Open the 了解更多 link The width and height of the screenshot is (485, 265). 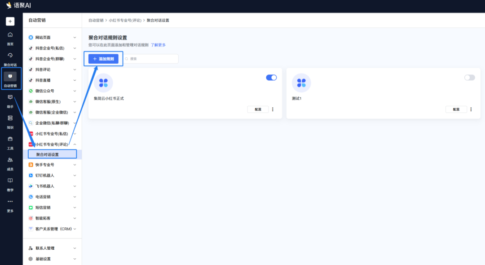158,45
